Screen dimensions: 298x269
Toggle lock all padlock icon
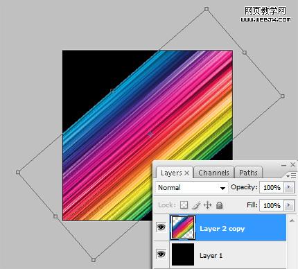pos(219,205)
